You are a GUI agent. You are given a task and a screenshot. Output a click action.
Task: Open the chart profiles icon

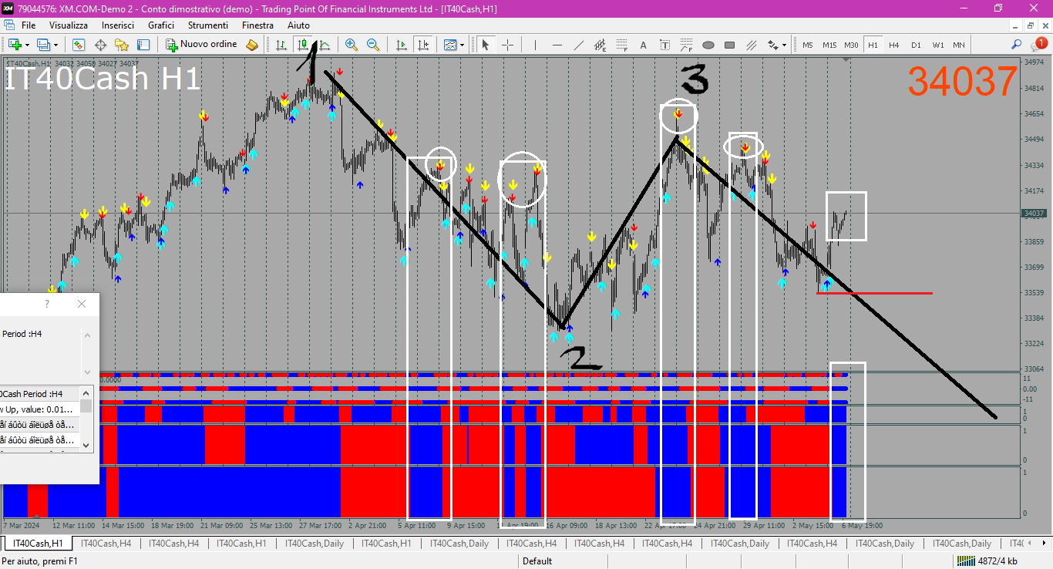point(43,45)
